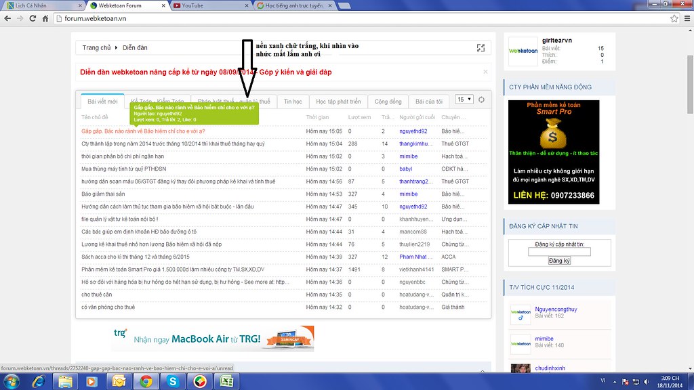The height and width of the screenshot is (390, 694).
Task: Click the Internet Explorer taskbar icon
Action: click(38, 381)
